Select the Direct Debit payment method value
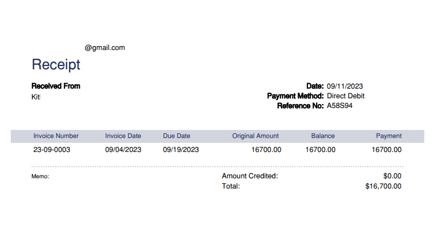This screenshot has height=232, width=434. pyautogui.click(x=346, y=96)
